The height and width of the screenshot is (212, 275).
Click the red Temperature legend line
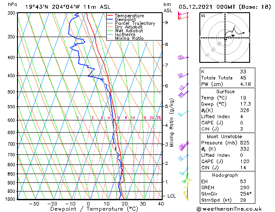(x=110, y=16)
